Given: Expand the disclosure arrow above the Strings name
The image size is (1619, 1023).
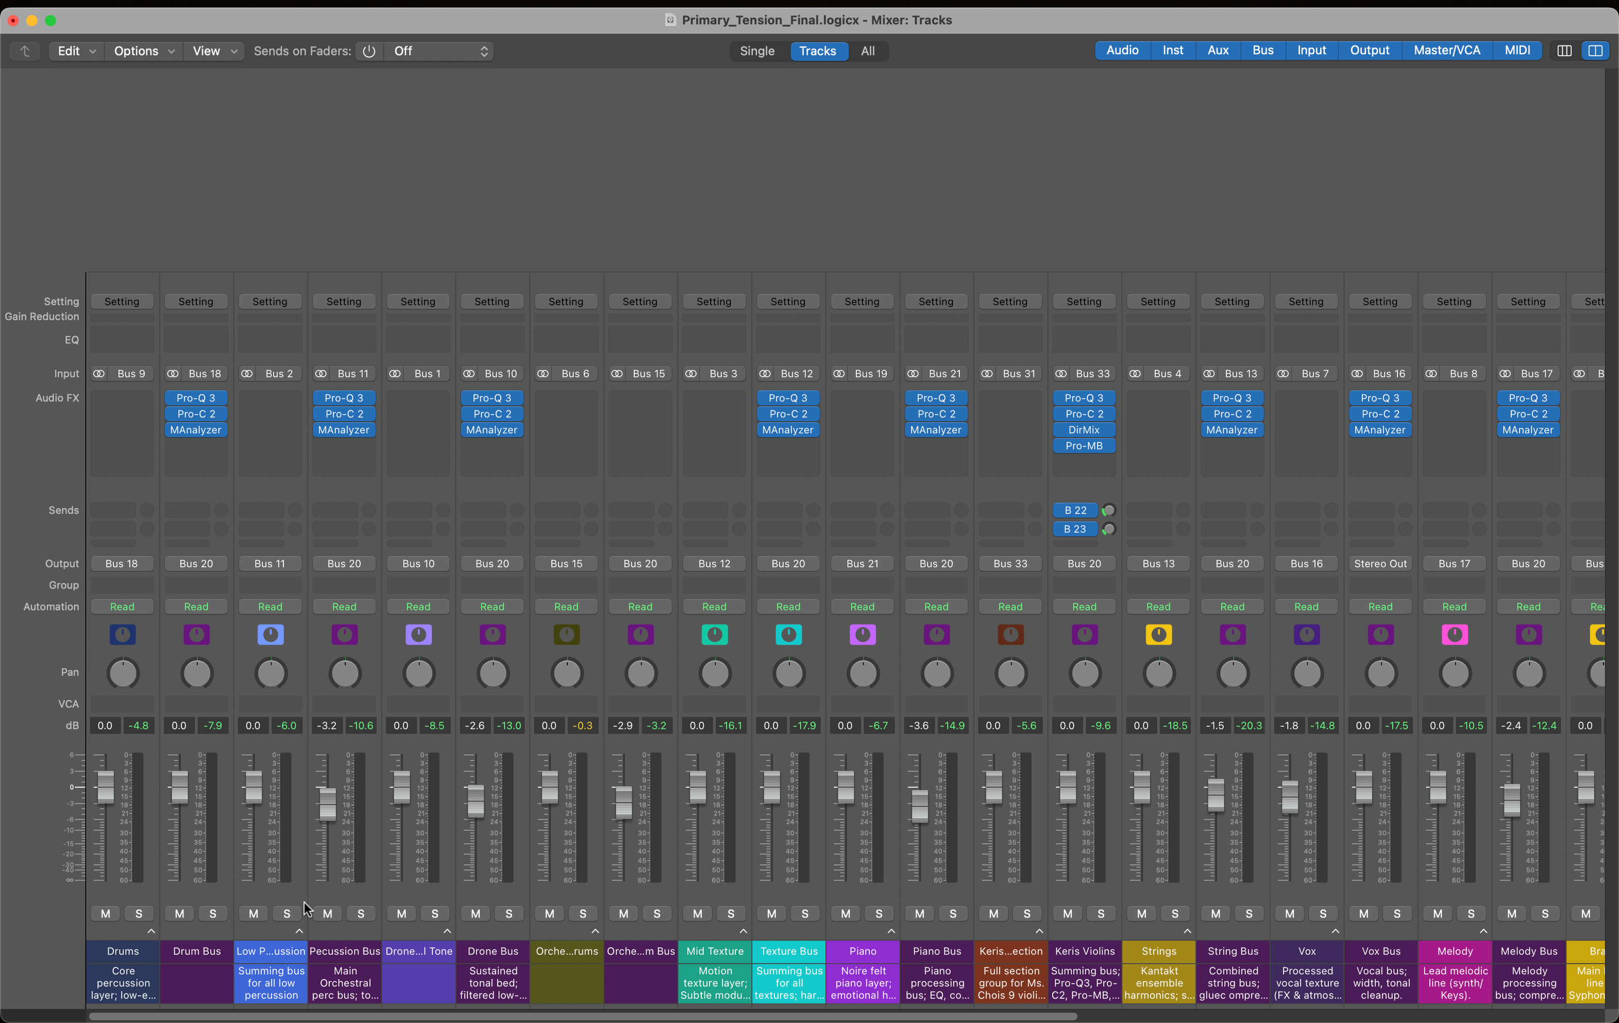Looking at the screenshot, I should [1187, 931].
